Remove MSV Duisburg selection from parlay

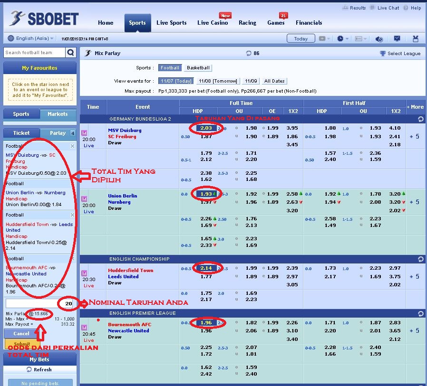click(72, 146)
